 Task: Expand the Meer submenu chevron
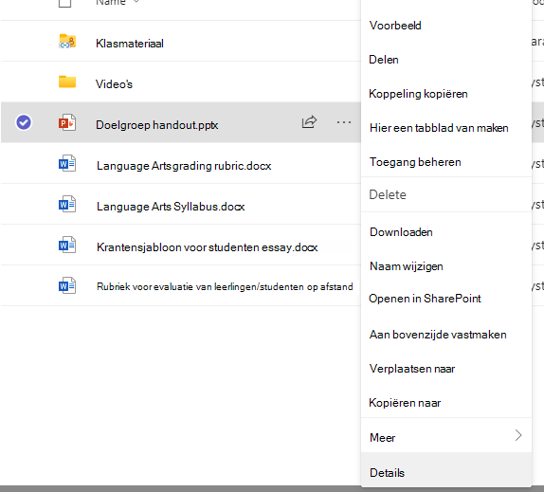518,435
